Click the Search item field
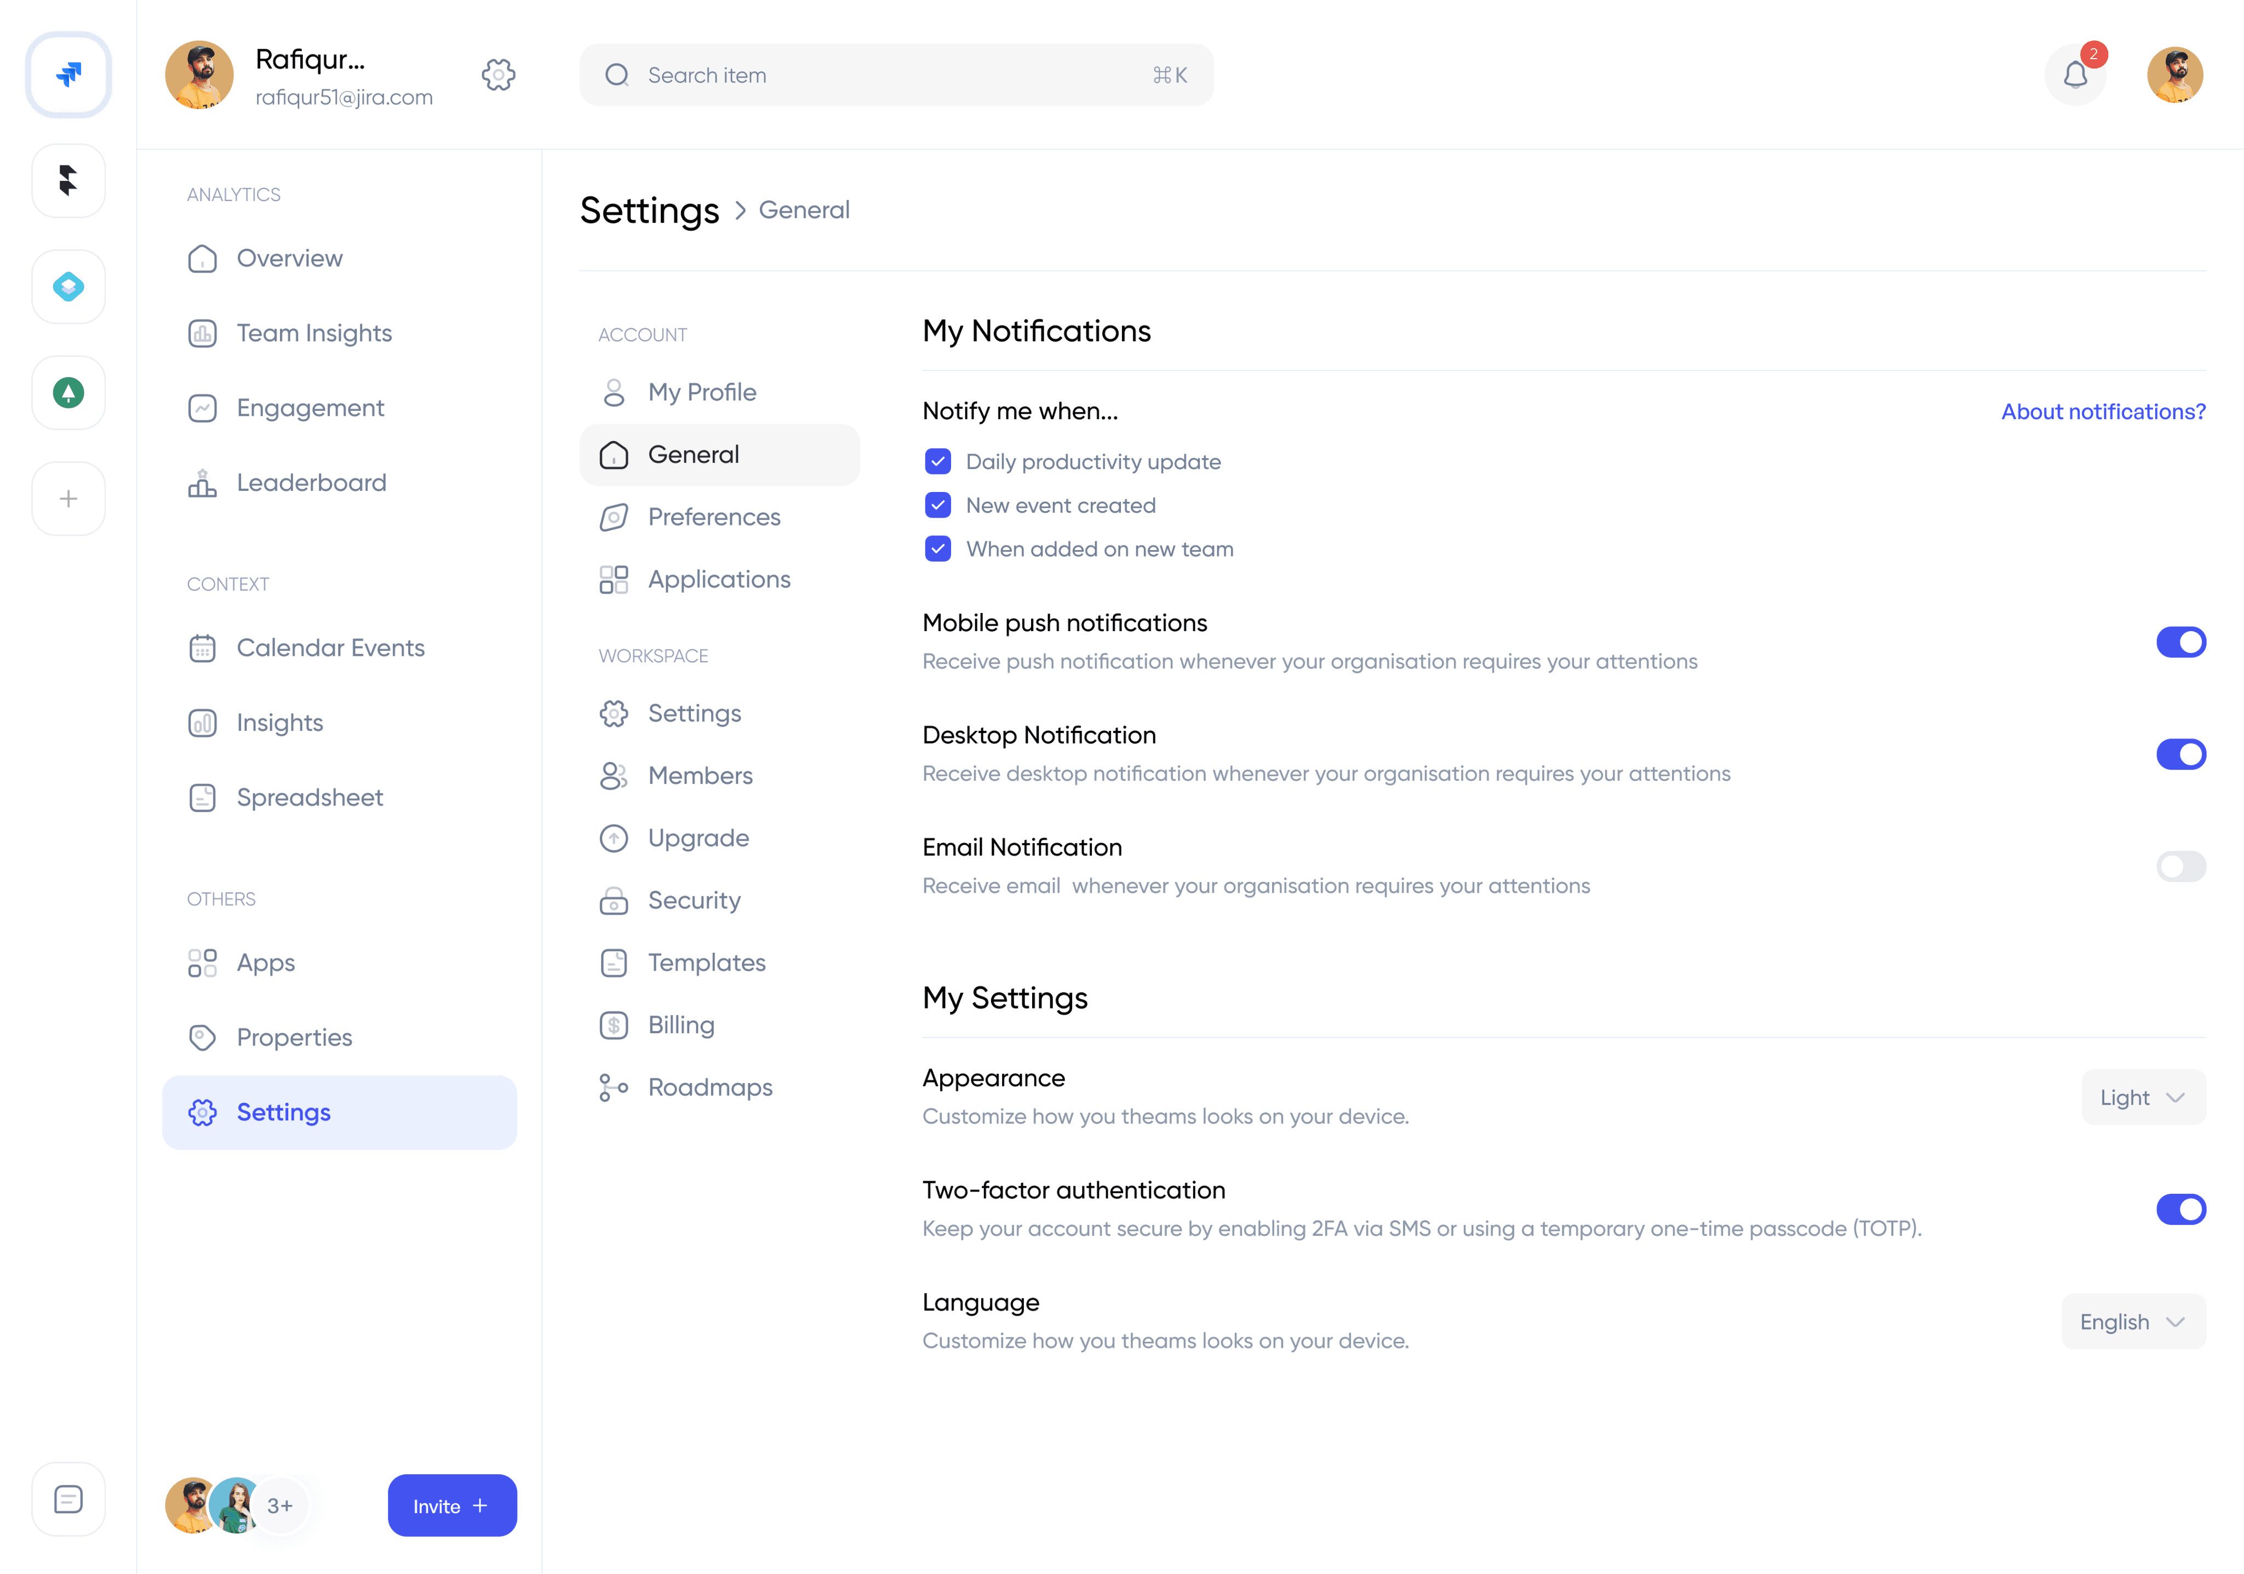The height and width of the screenshot is (1574, 2244). [895, 75]
